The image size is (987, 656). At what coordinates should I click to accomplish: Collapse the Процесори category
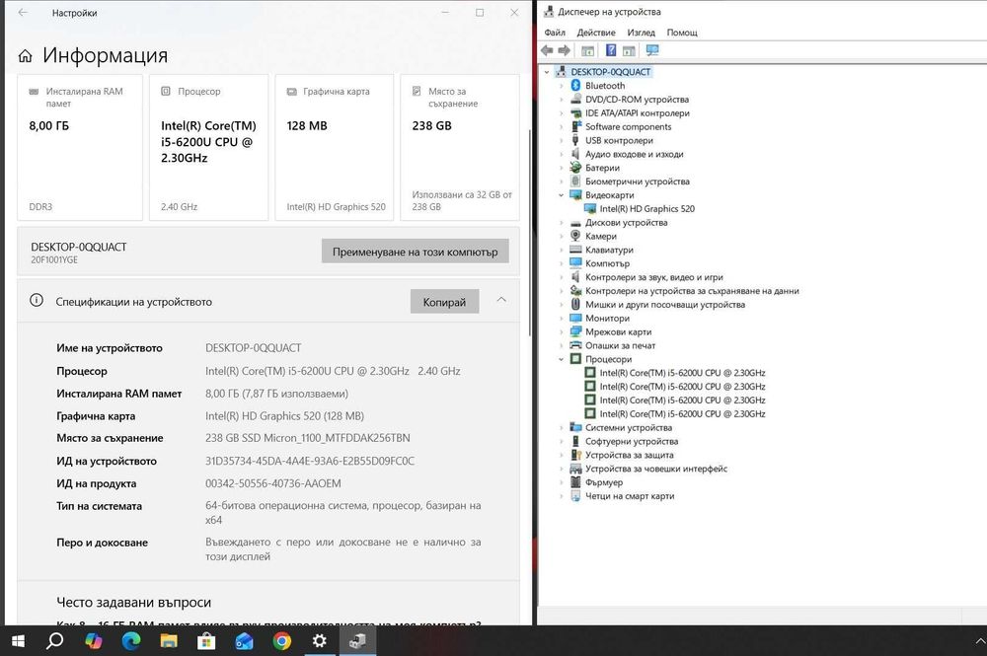coord(561,359)
